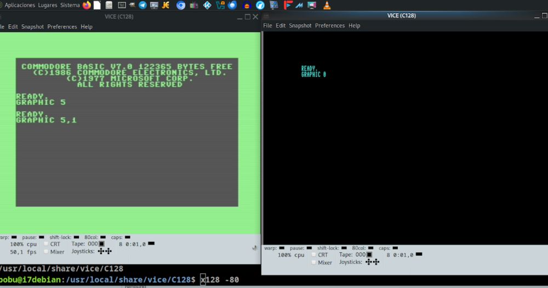This screenshot has width=548, height=288.
Task: Open Telegram from the top panel
Action: click(x=142, y=5)
